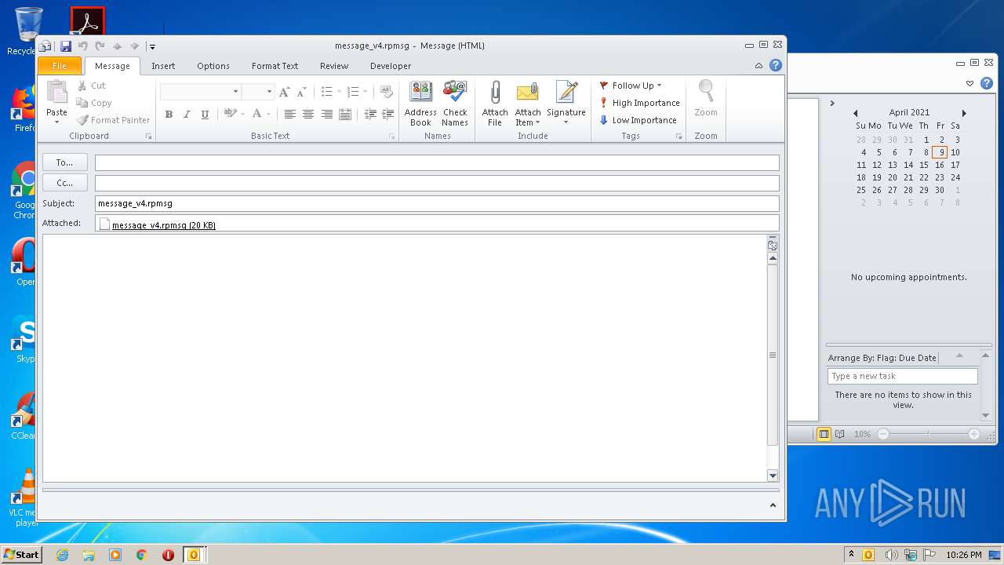The image size is (1004, 565).
Task: Click the Check Names icon
Action: click(x=455, y=104)
